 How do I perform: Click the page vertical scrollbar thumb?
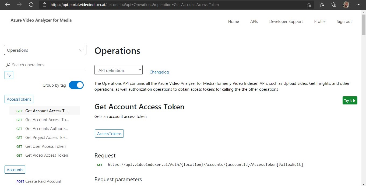click(364, 24)
